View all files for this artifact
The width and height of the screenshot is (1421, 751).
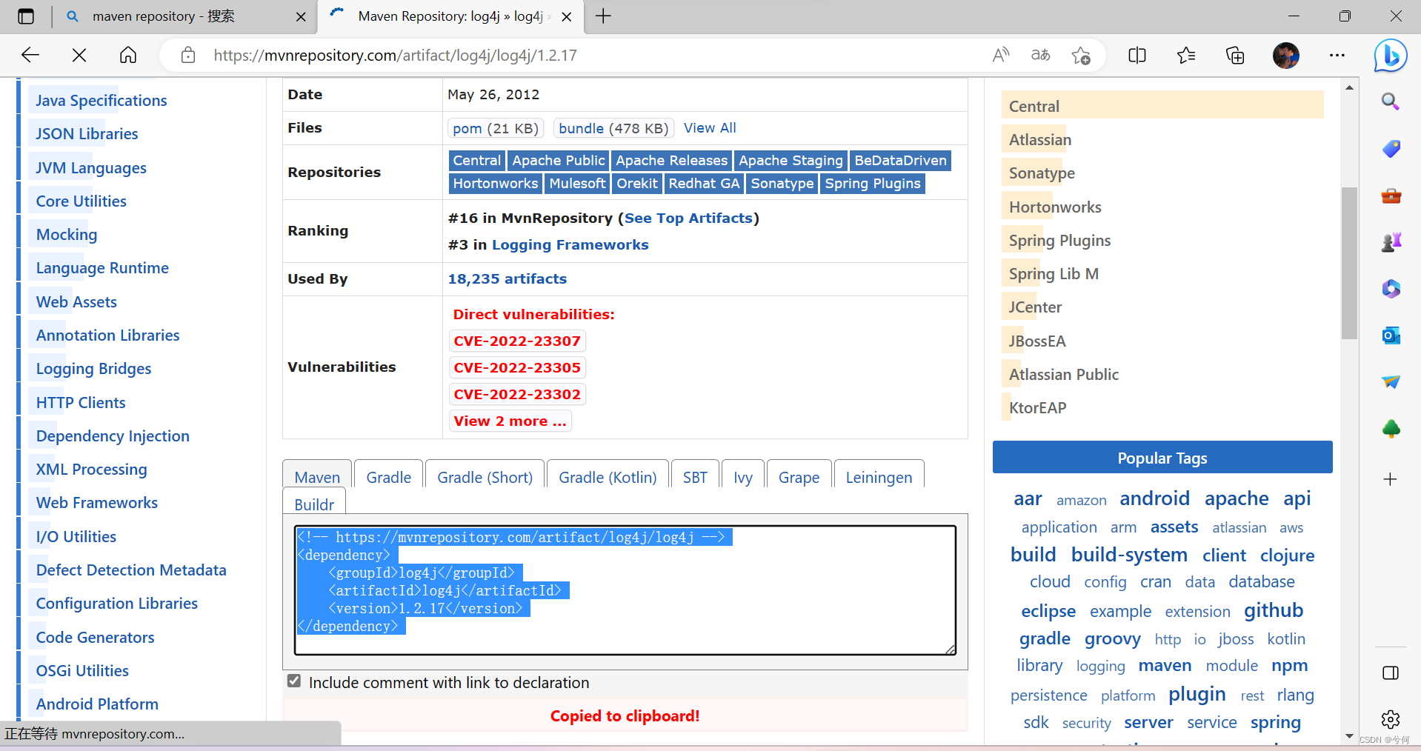point(709,127)
